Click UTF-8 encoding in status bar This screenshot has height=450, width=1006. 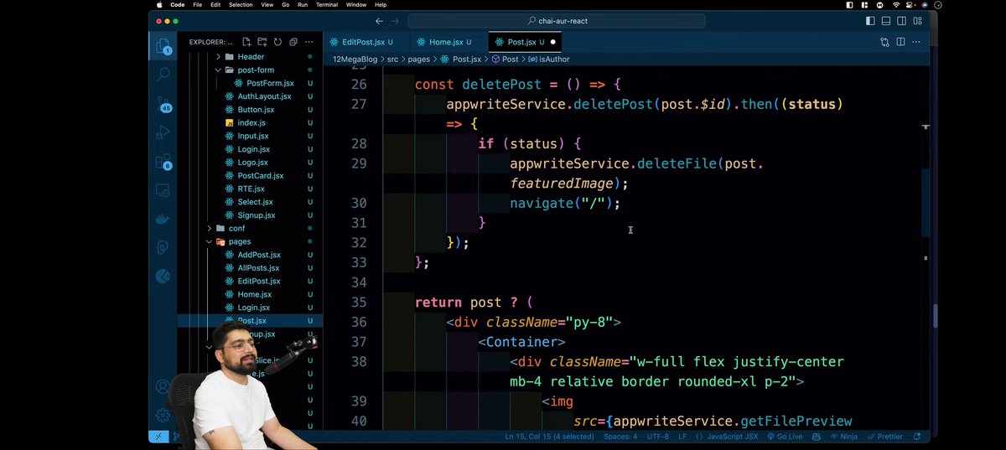(658, 437)
